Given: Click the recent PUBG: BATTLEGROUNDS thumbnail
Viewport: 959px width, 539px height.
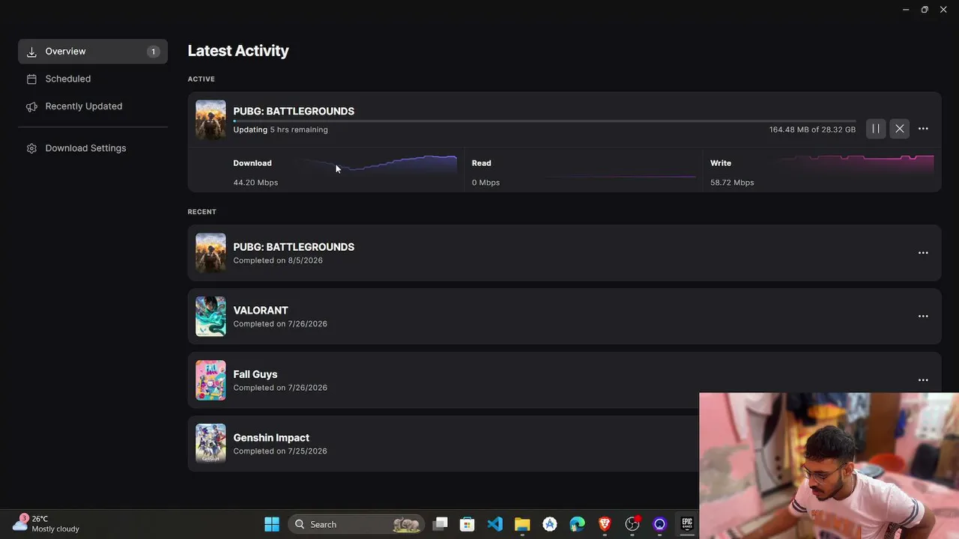Looking at the screenshot, I should point(211,253).
